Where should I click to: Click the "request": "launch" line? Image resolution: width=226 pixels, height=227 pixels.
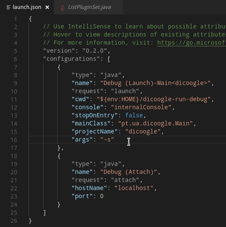click(107, 91)
